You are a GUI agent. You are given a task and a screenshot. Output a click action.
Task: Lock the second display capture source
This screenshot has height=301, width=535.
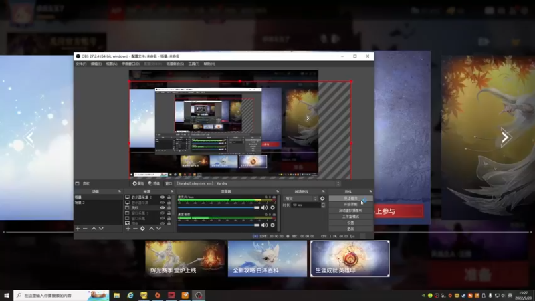[169, 203]
